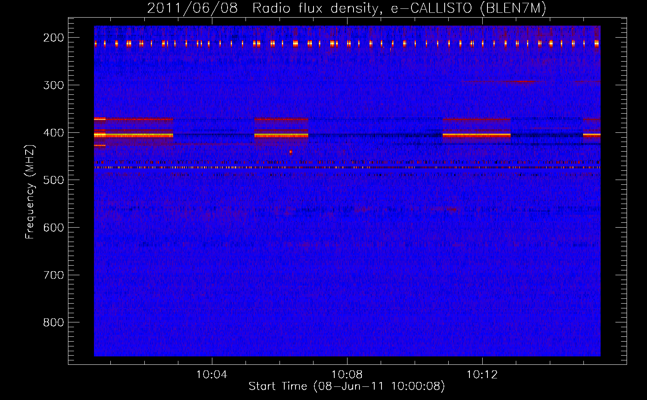Click the 300 frequency tick label
Image resolution: width=647 pixels, height=400 pixels.
point(54,85)
